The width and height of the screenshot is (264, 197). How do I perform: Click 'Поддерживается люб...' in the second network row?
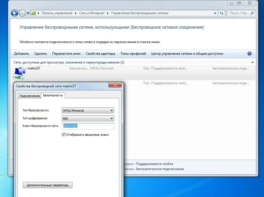coord(169,83)
